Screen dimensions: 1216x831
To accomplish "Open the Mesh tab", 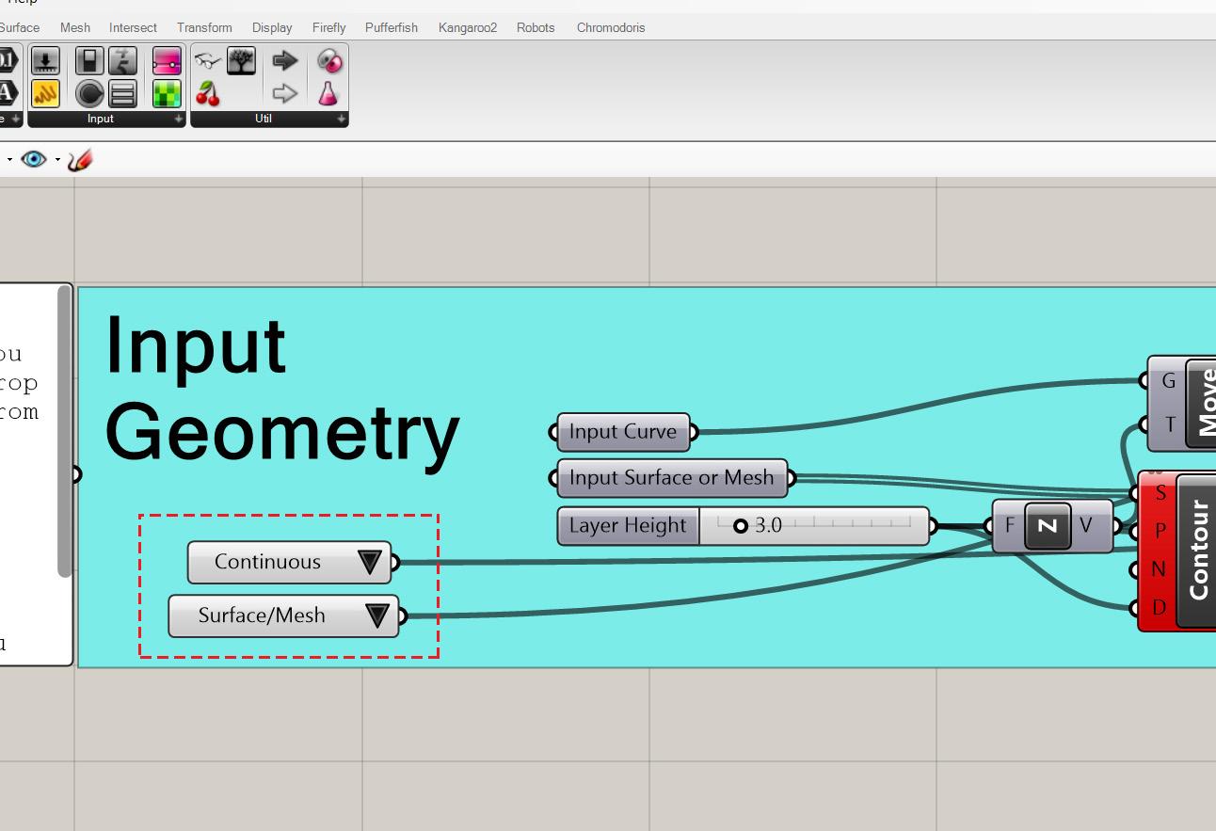I will (x=75, y=27).
